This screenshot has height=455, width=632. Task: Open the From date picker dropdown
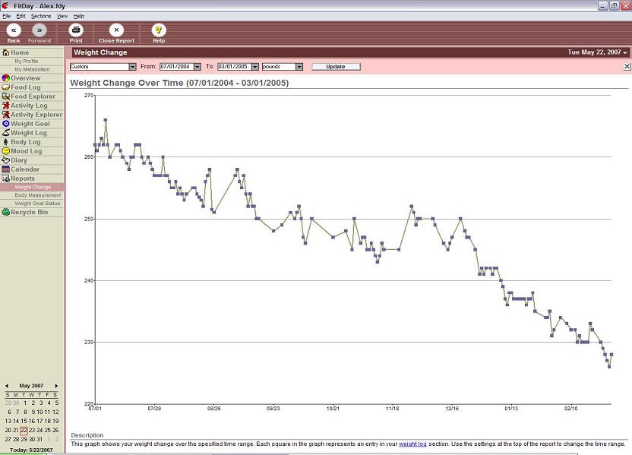(x=197, y=67)
